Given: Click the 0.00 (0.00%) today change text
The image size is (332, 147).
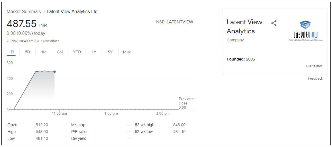Looking at the screenshot, I should point(26,33).
